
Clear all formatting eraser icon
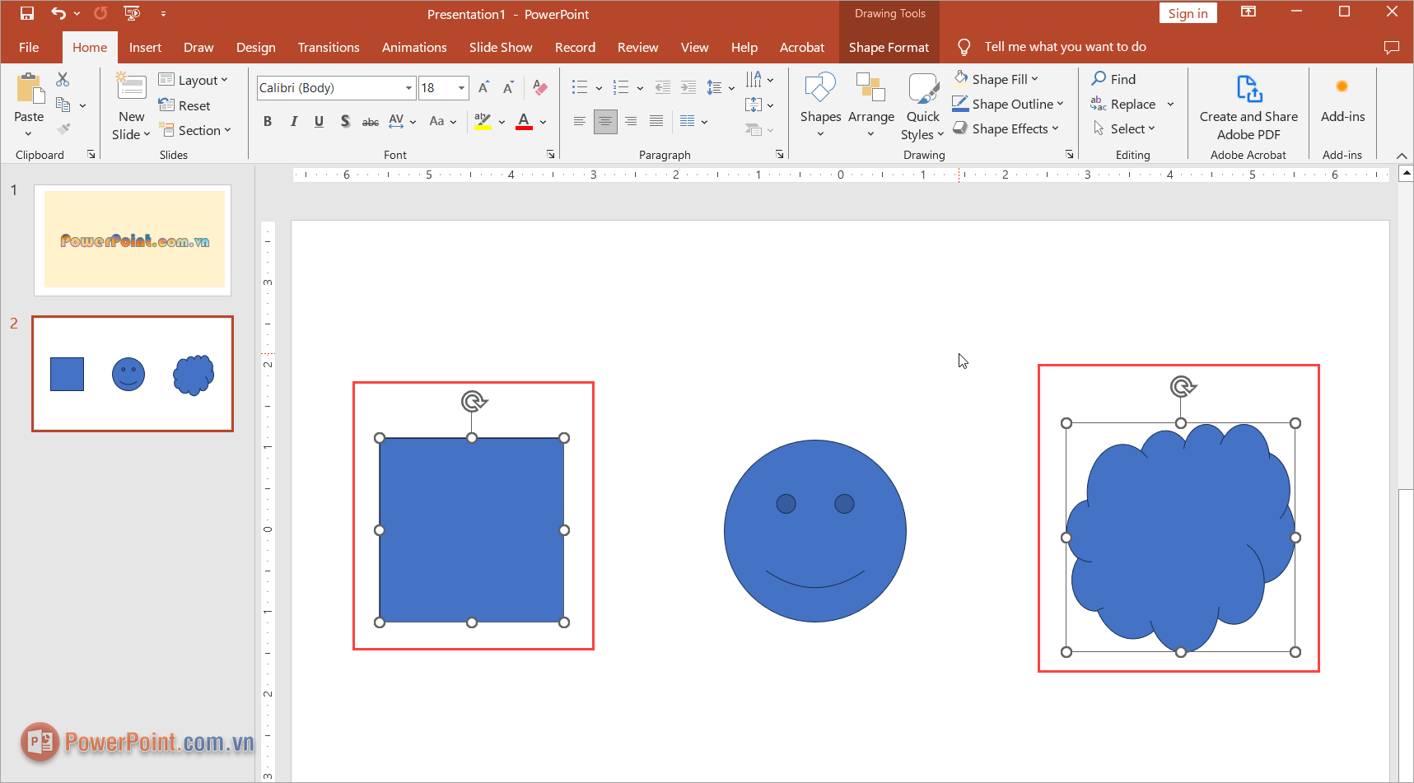click(540, 87)
